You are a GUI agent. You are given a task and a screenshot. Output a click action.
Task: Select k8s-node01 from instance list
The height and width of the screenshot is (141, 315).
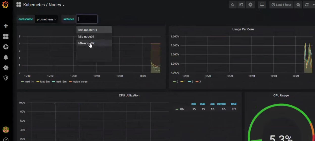tap(94, 37)
